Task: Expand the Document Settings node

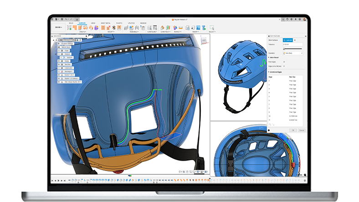Action: 56,44
